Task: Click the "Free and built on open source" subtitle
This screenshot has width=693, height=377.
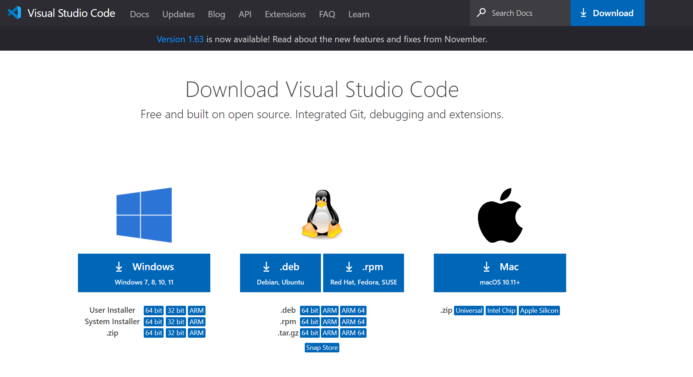Action: [322, 115]
